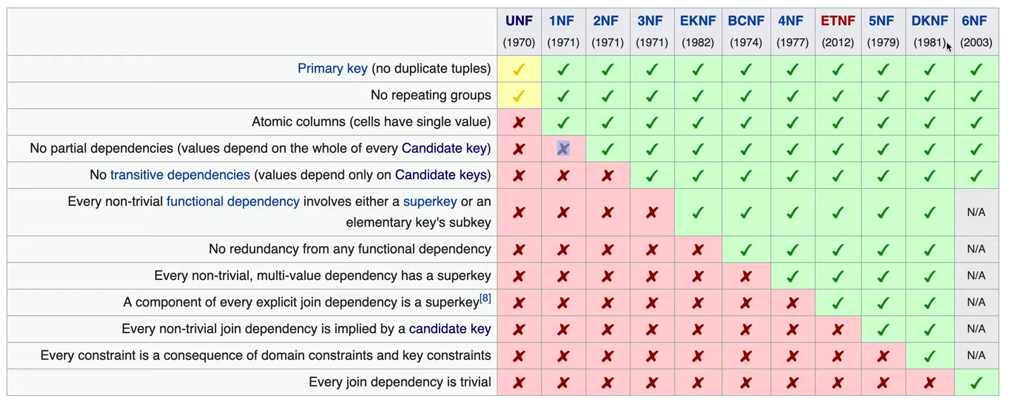Open the superkey link

(x=429, y=201)
